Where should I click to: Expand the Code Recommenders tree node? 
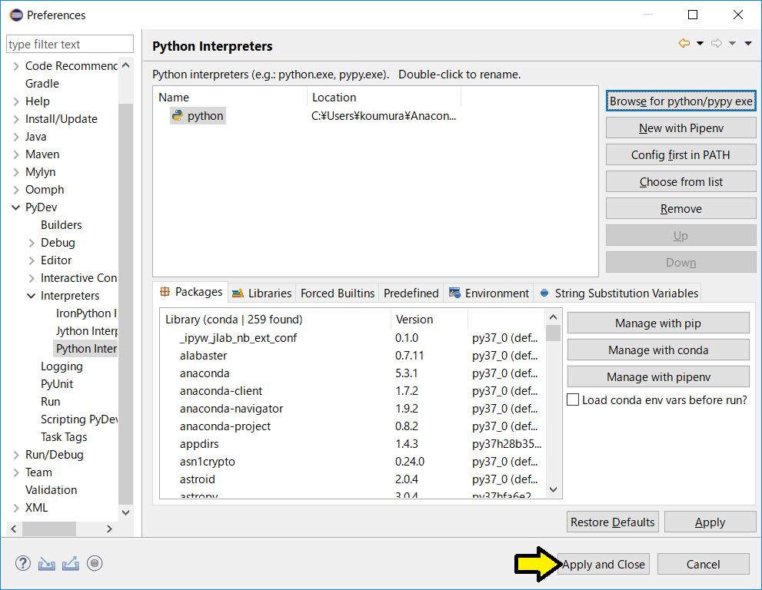coord(16,66)
